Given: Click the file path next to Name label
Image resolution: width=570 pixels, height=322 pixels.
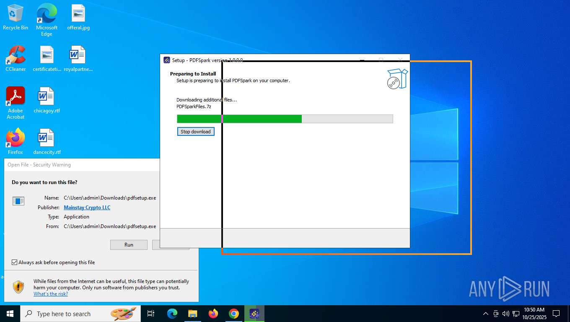Looking at the screenshot, I should pos(110,198).
